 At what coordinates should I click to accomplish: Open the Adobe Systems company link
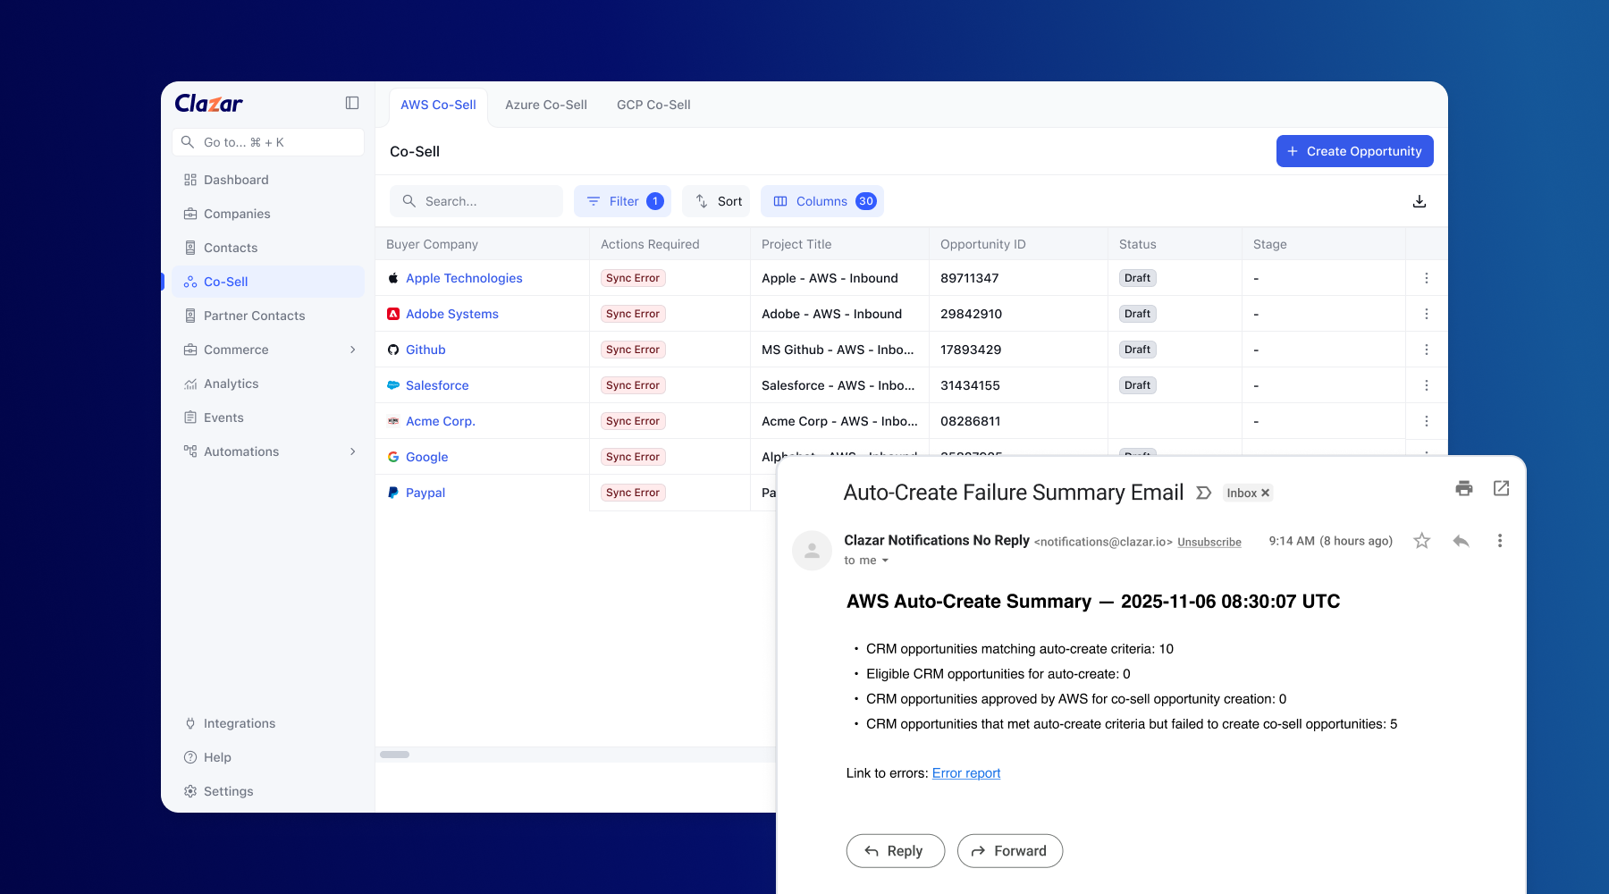click(x=452, y=314)
